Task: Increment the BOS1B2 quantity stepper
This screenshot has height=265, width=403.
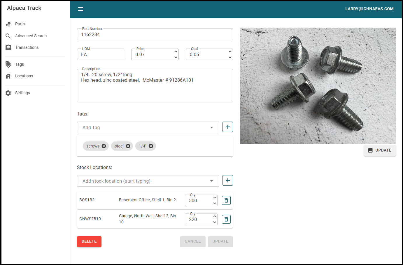Action: (x=215, y=198)
